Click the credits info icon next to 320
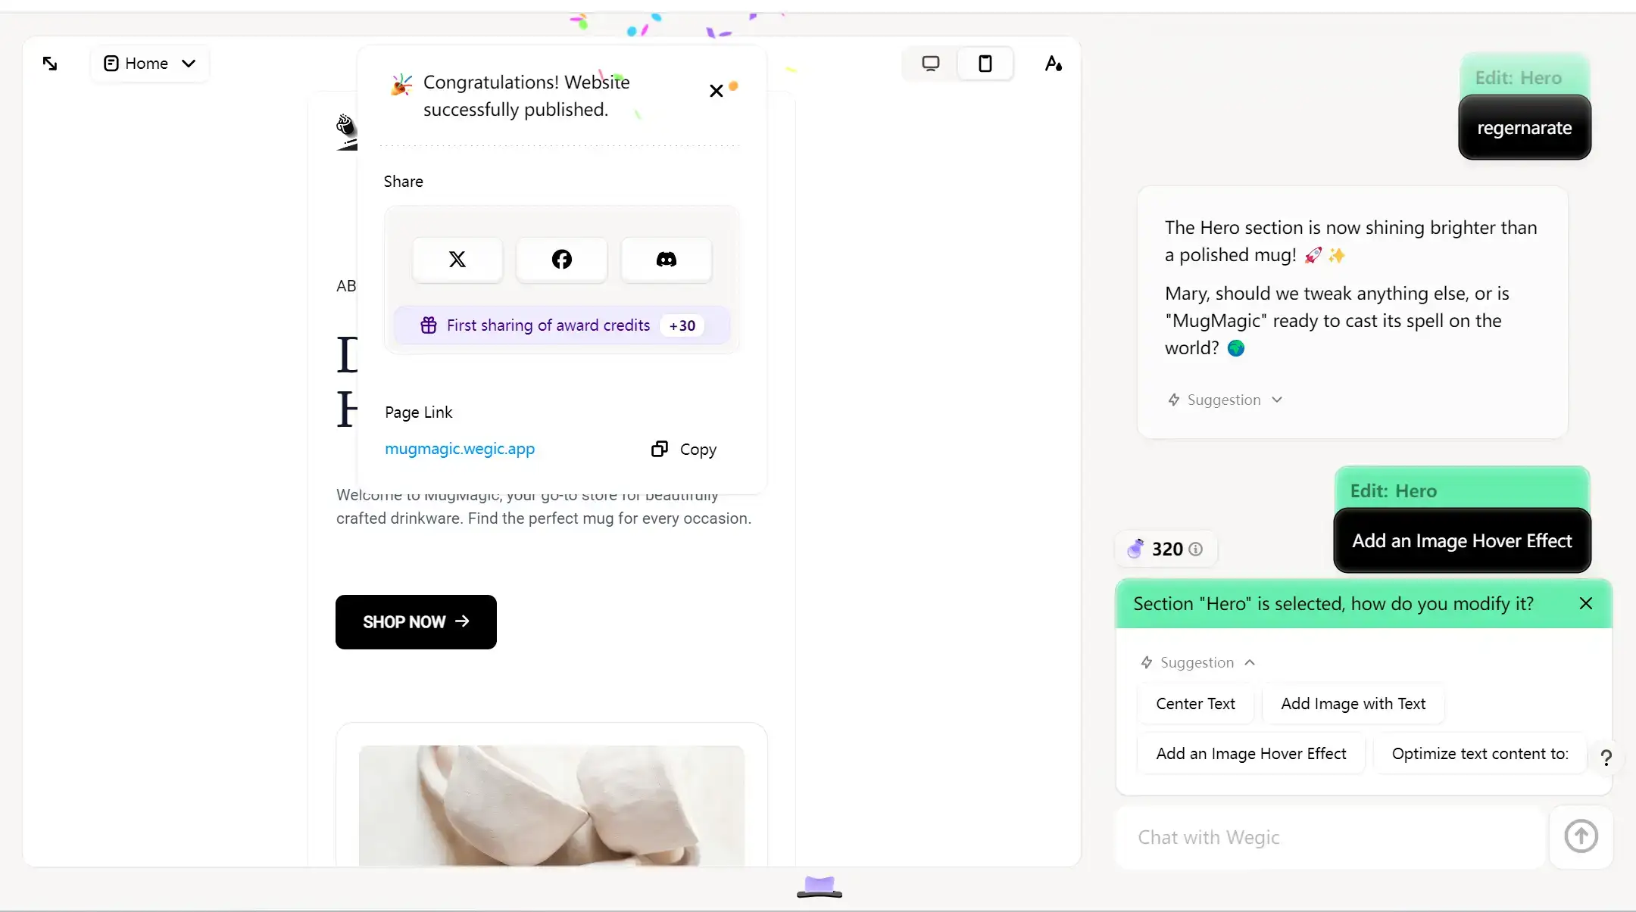The height and width of the screenshot is (912, 1636). [1195, 549]
